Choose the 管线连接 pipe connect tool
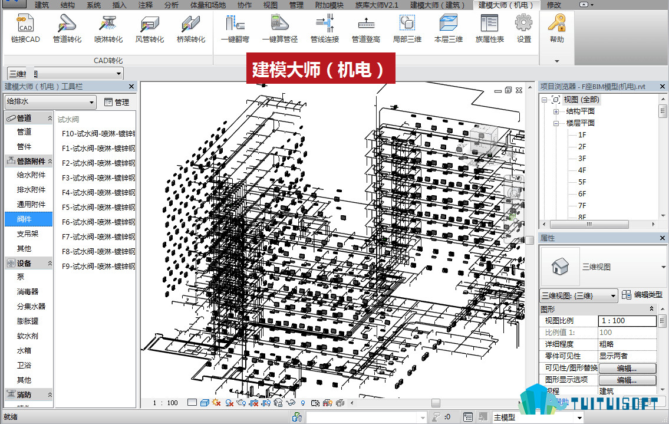The image size is (669, 424). (325, 29)
